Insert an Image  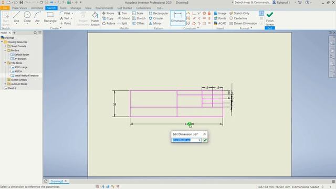220,13
